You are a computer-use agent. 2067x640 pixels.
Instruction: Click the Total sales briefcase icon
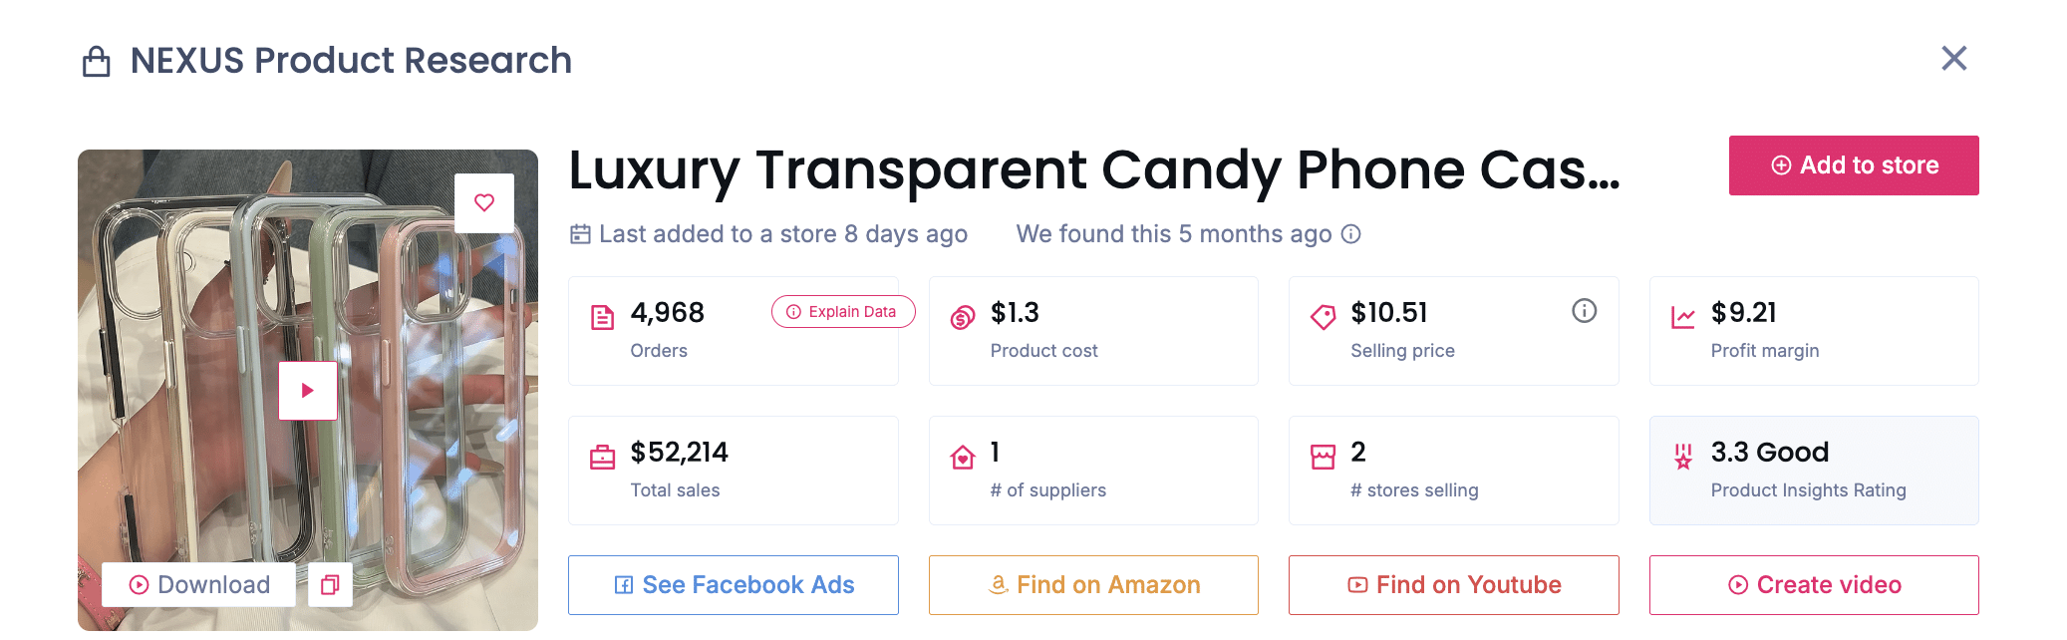coord(603,458)
